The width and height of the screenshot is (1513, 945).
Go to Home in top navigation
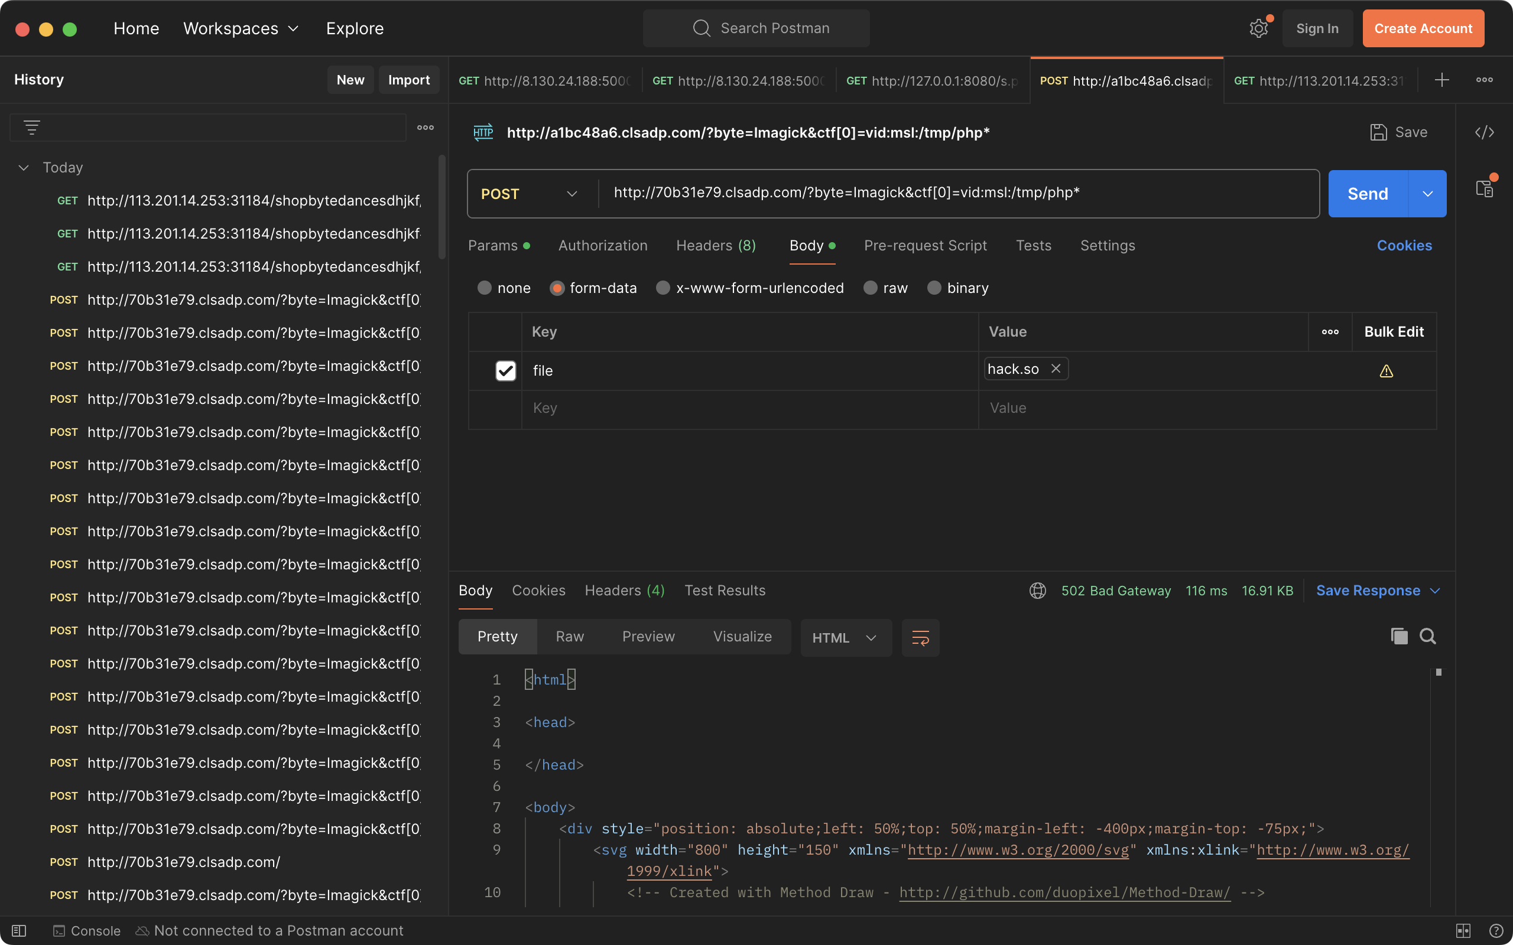(x=137, y=29)
